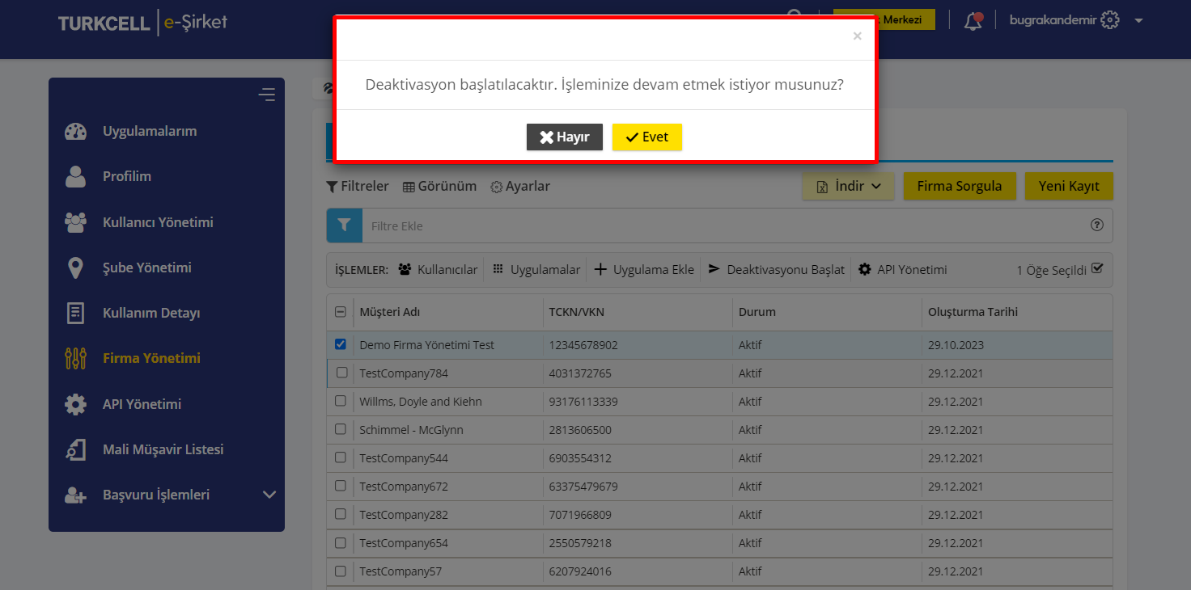This screenshot has width=1191, height=590.
Task: Click Uygulama Ekle in the İşlemler bar
Action: [644, 270]
